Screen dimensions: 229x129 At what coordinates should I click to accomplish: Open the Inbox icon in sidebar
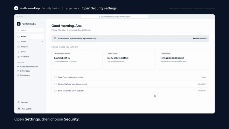pos(18,42)
